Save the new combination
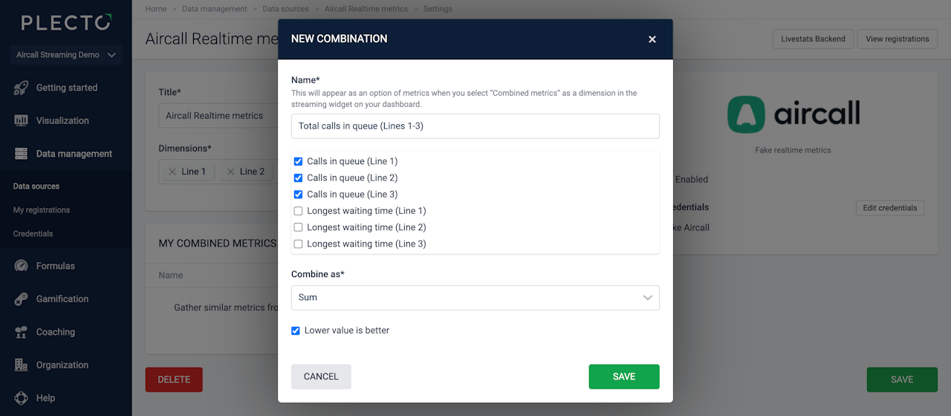The image size is (951, 416). pos(623,377)
